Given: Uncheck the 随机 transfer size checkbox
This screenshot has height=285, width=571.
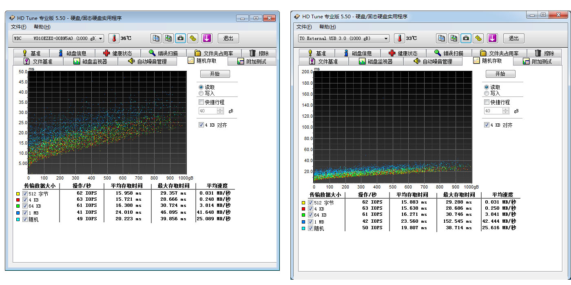Looking at the screenshot, I should pyautogui.click(x=25, y=219).
